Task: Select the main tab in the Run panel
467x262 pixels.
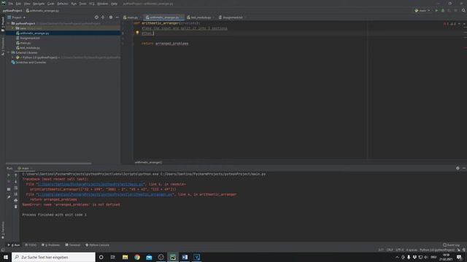Action: [x=23, y=168]
